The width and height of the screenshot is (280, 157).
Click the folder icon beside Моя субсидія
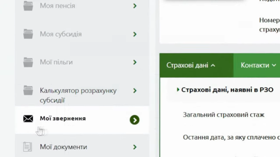28,34
